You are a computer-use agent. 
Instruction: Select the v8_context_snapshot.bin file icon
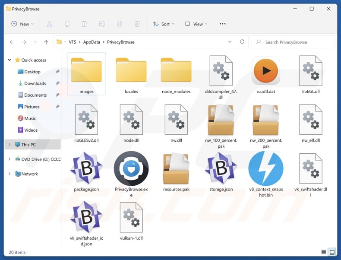pyautogui.click(x=266, y=168)
